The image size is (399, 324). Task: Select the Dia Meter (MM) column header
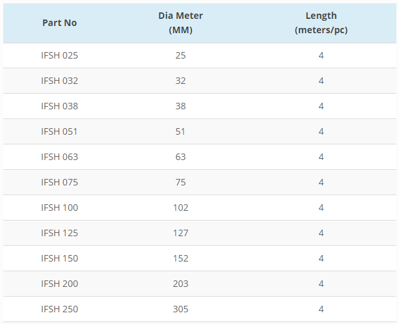[180, 23]
